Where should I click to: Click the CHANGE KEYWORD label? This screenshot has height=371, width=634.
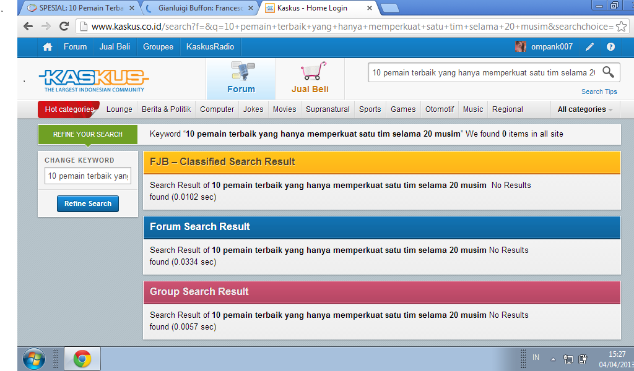click(79, 160)
